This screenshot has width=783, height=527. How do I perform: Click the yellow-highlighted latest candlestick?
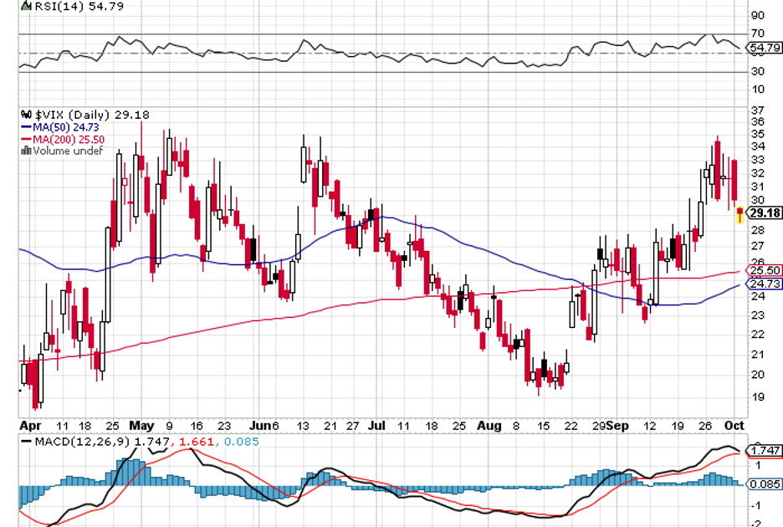(x=739, y=216)
